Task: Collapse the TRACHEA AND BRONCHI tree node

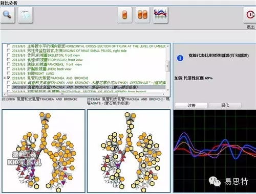Action: (5, 78)
